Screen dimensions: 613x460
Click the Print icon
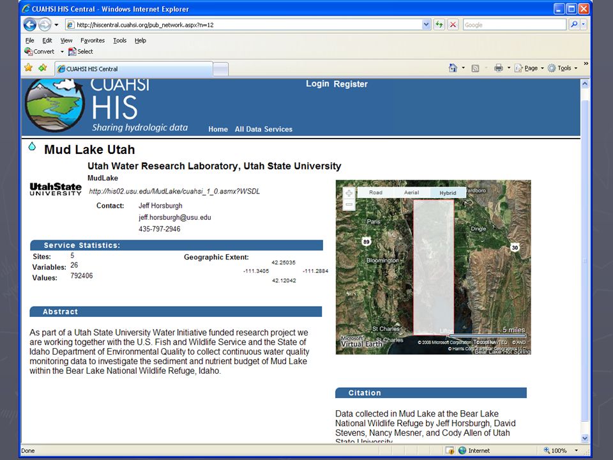click(x=499, y=68)
